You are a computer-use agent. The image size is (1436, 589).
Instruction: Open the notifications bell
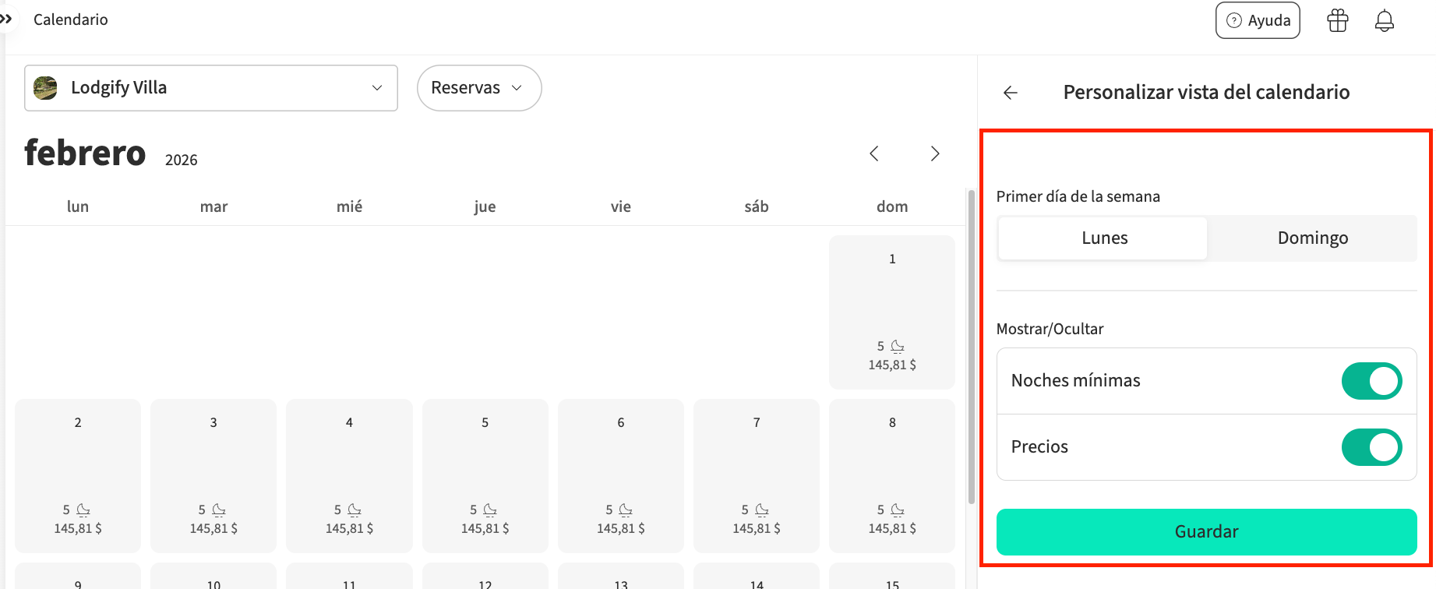point(1384,20)
